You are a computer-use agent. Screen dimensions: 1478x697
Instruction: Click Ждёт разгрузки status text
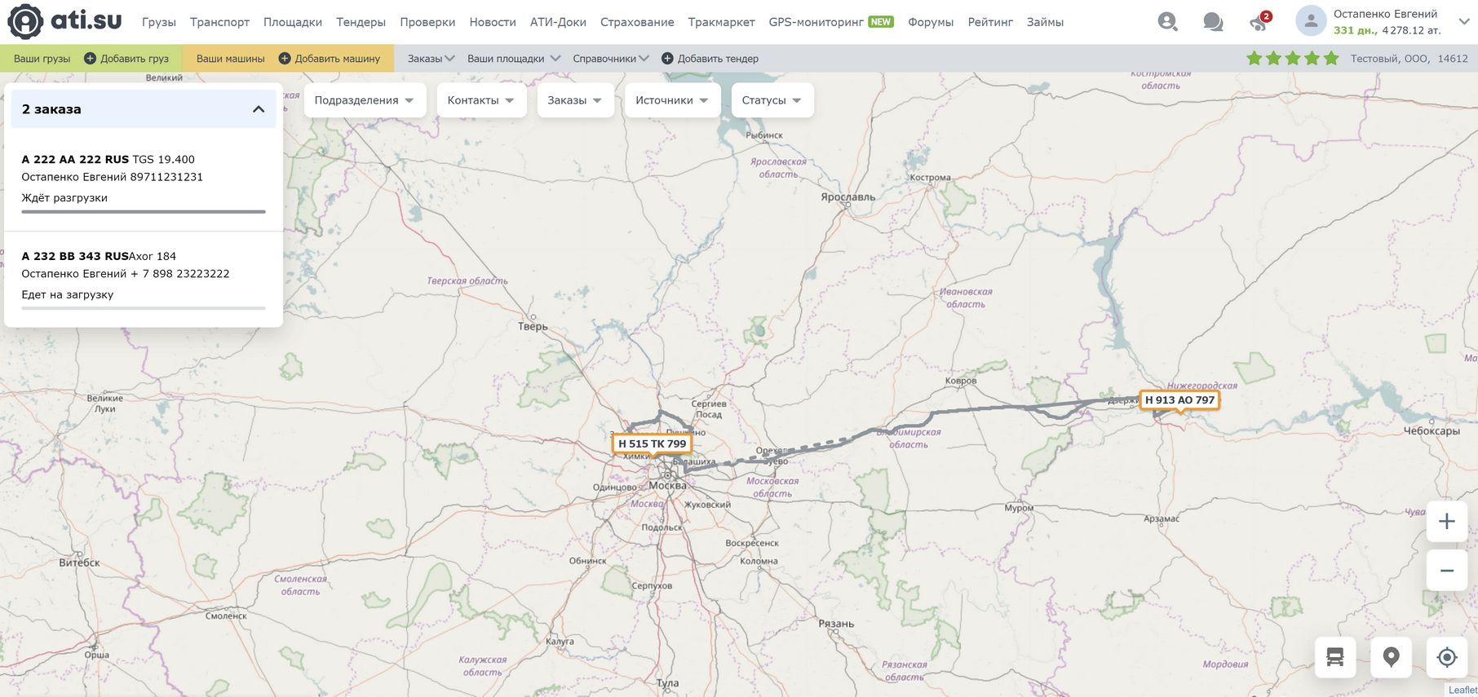pos(64,198)
